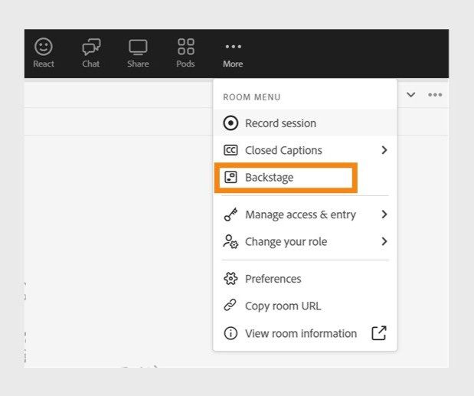Choose Closed Captions from room menu
The image size is (474, 396).
coord(305,150)
